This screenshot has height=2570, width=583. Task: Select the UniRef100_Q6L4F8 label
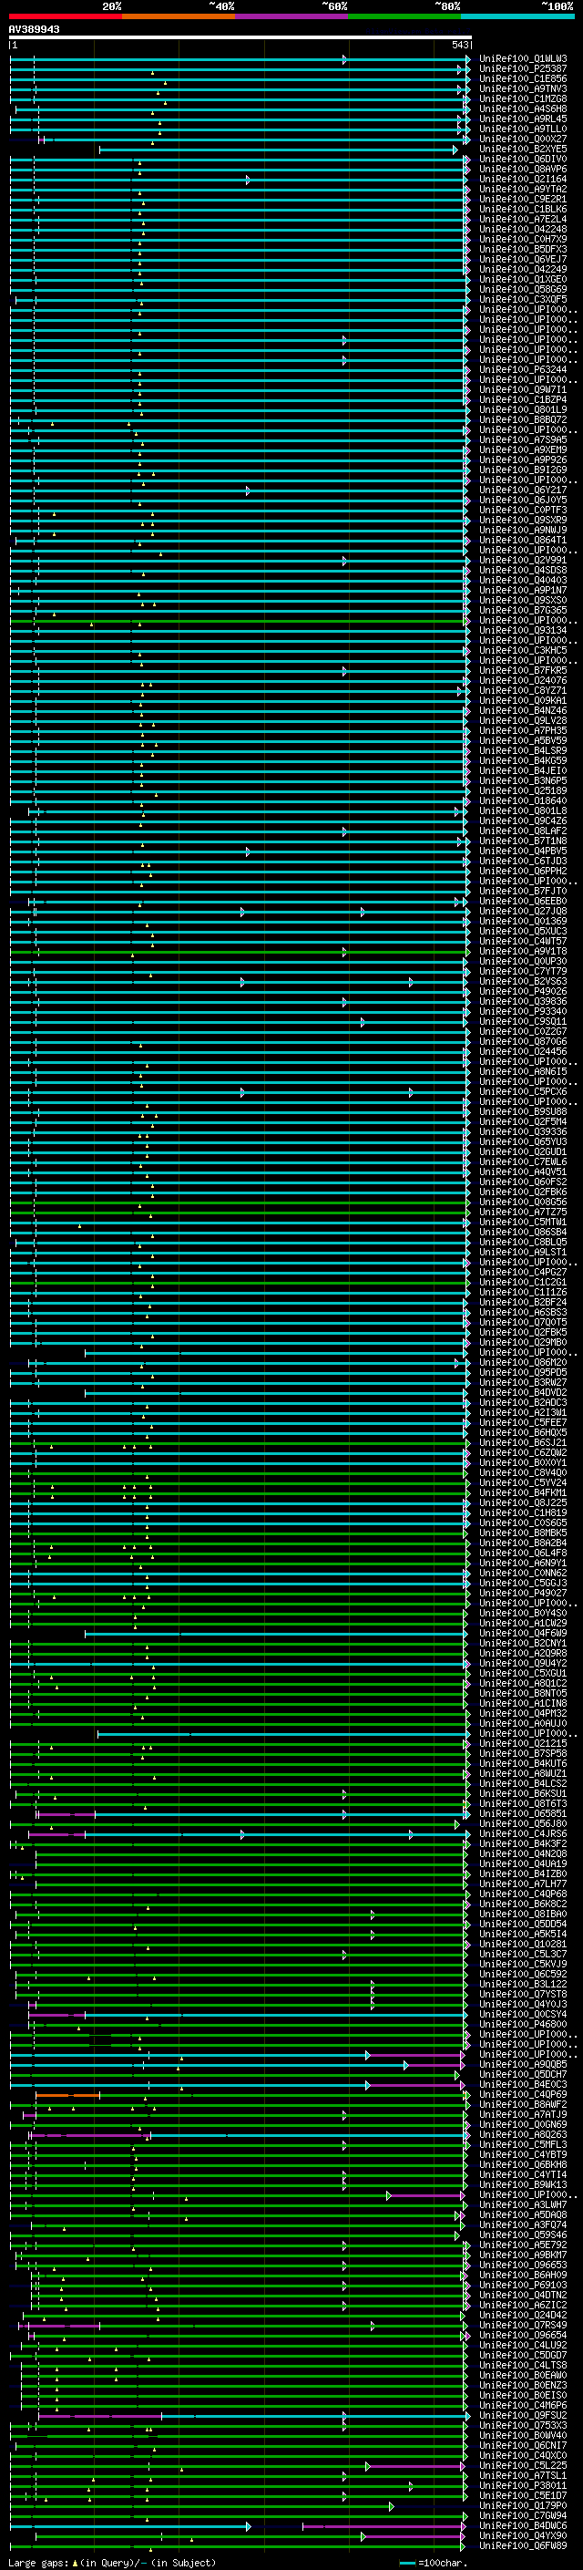point(523,1553)
